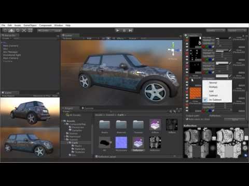Select blue Normalmap texture thumbnail
This screenshot has width=249, height=186.
(121, 143)
